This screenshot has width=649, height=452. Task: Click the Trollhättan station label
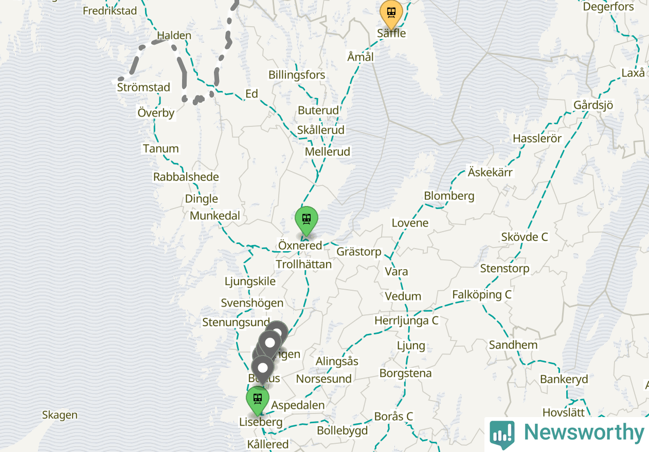pyautogui.click(x=303, y=264)
